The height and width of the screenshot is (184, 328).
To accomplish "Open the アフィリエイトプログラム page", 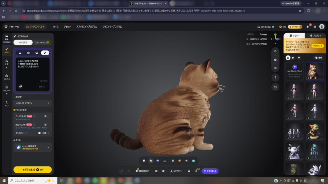I will (x=86, y=27).
